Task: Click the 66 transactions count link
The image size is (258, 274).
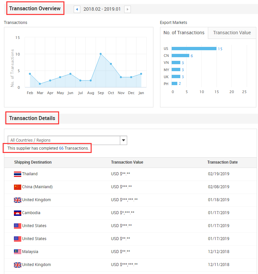Action: (x=61, y=148)
